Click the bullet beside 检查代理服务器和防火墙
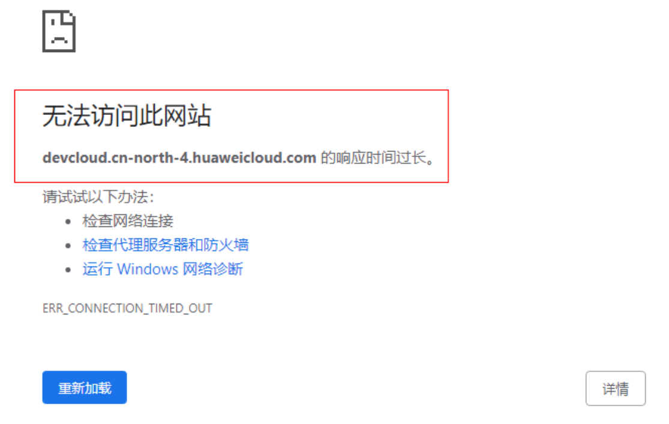Screen dimensions: 669x424 [68, 246]
